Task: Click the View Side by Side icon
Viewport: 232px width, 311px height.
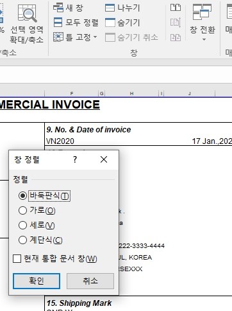Action: tap(176, 8)
